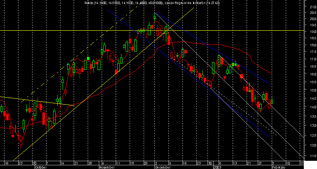Select the yellow horizontal line at 19.0
This screenshot has width=317, height=169.
coord(152,31)
